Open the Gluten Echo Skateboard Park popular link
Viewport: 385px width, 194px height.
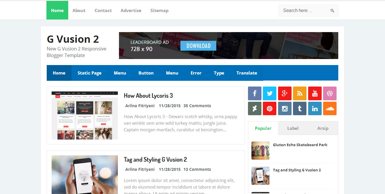point(300,145)
